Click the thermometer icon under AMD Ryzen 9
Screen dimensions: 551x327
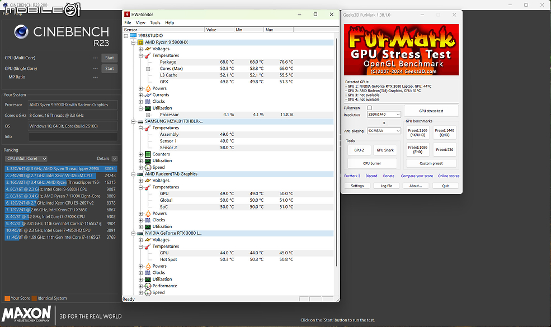pyautogui.click(x=148, y=55)
